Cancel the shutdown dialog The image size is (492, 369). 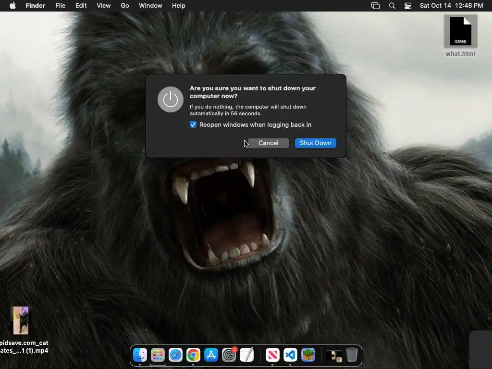268,143
